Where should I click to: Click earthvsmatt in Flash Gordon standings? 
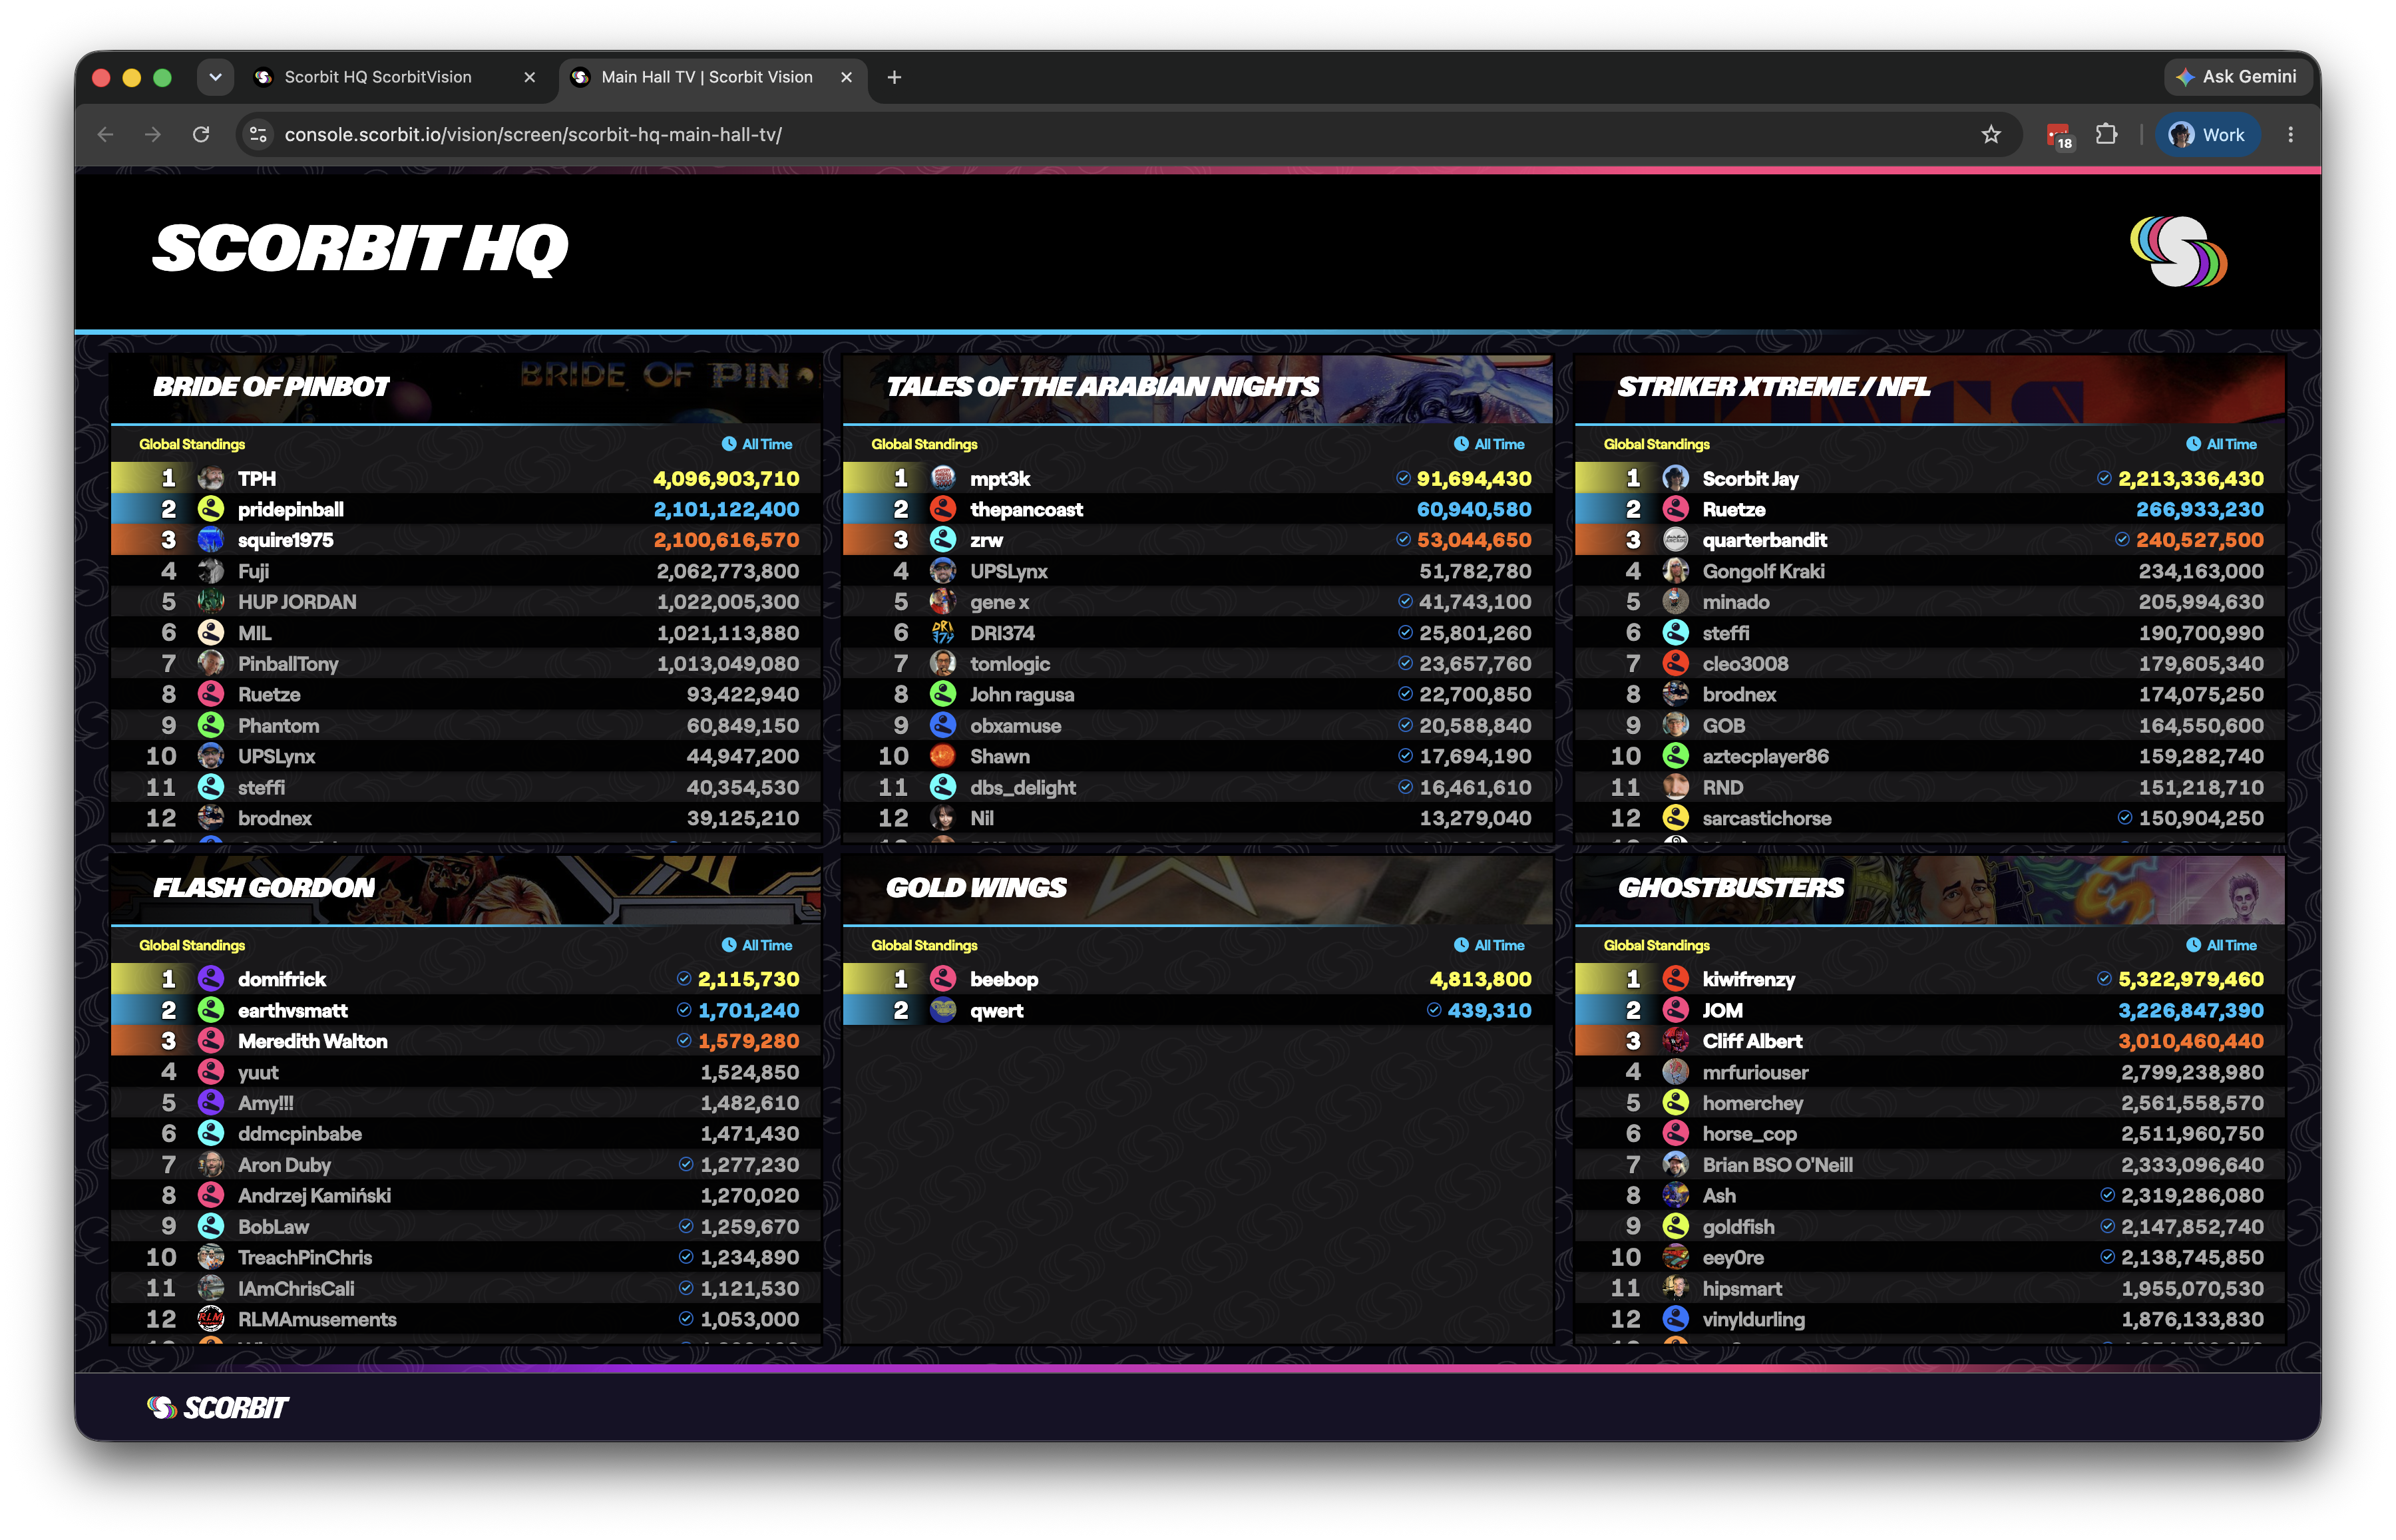click(293, 1010)
